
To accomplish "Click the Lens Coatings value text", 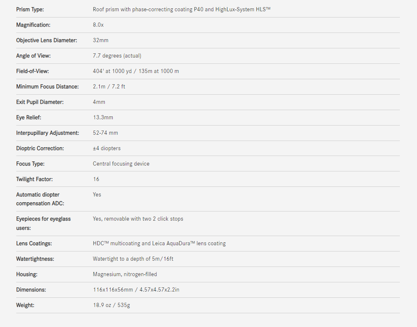I will (159, 243).
